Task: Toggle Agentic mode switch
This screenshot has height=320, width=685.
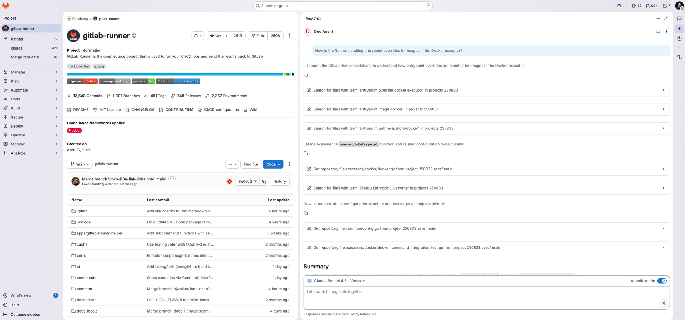Action: tap(662, 281)
